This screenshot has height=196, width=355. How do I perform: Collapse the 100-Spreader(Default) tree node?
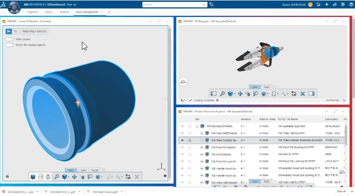[x=197, y=126]
